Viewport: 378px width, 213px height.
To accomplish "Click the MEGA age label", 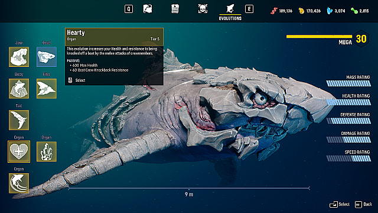I will tap(345, 43).
